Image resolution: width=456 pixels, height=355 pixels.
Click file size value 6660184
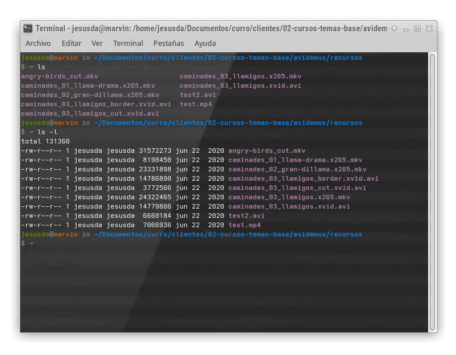coord(157,216)
